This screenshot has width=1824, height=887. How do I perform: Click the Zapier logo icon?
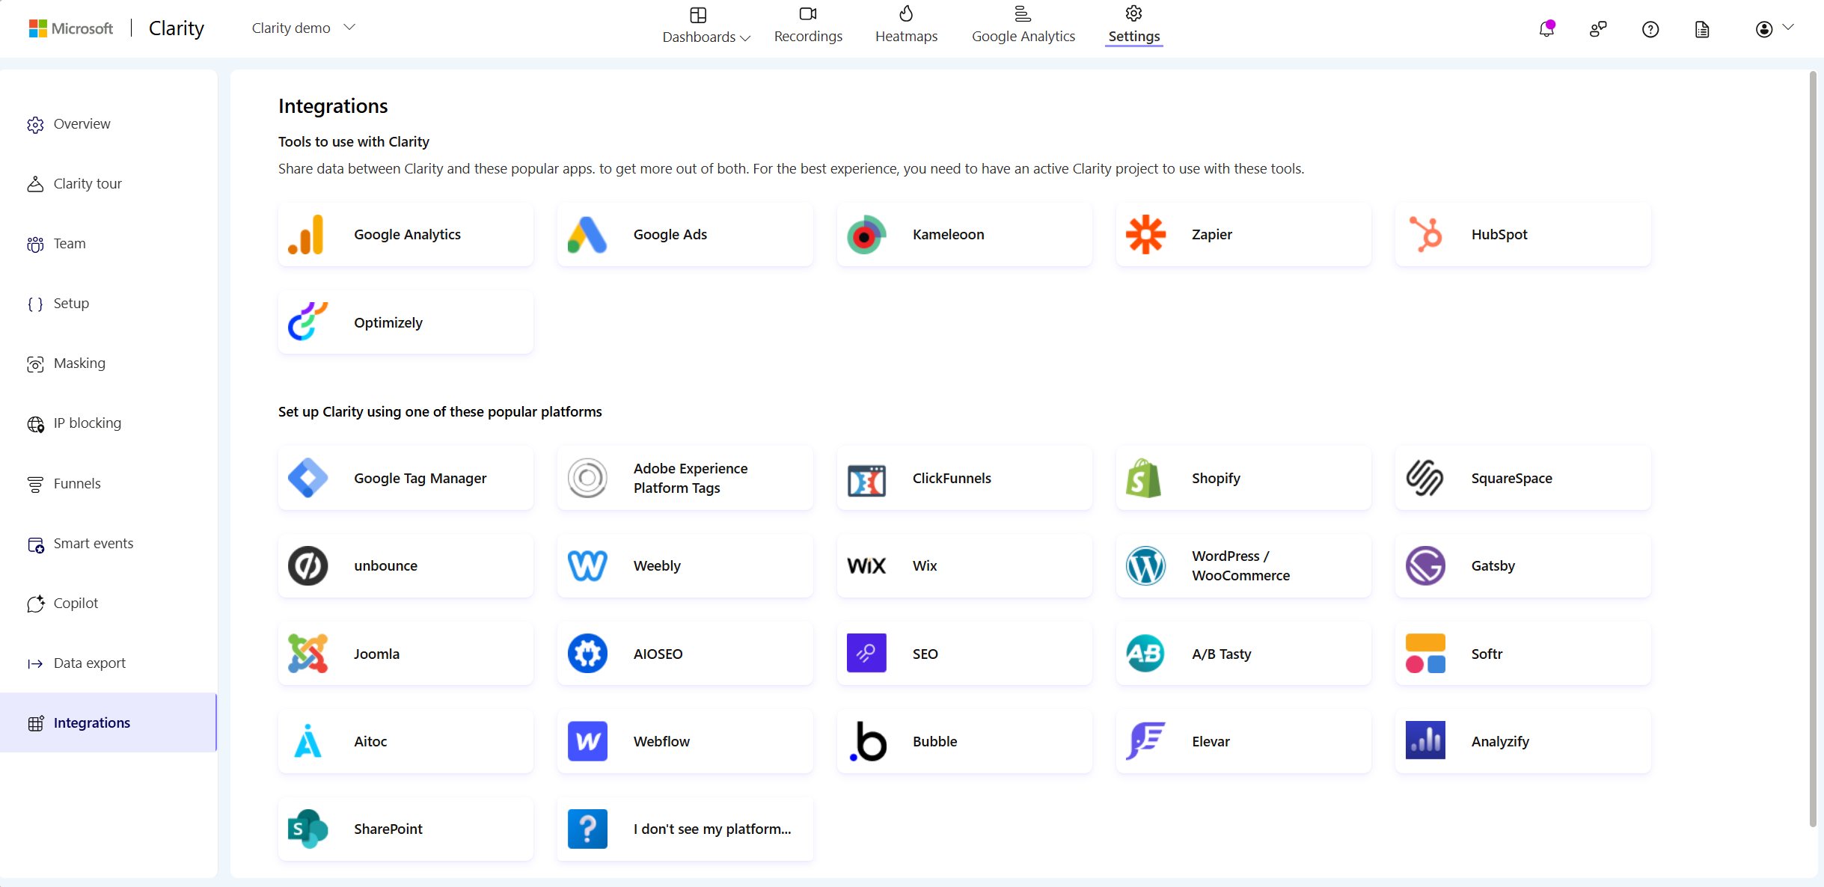(1145, 234)
